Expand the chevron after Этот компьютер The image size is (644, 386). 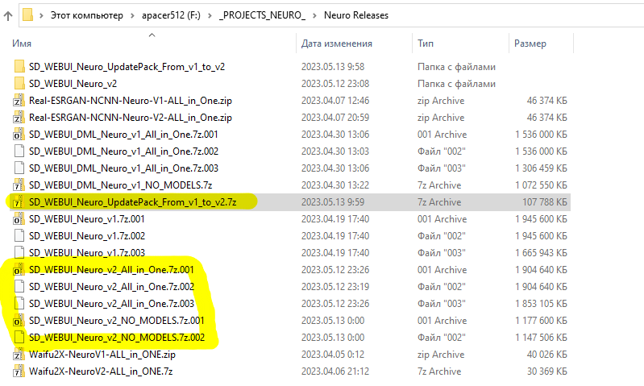click(x=132, y=15)
